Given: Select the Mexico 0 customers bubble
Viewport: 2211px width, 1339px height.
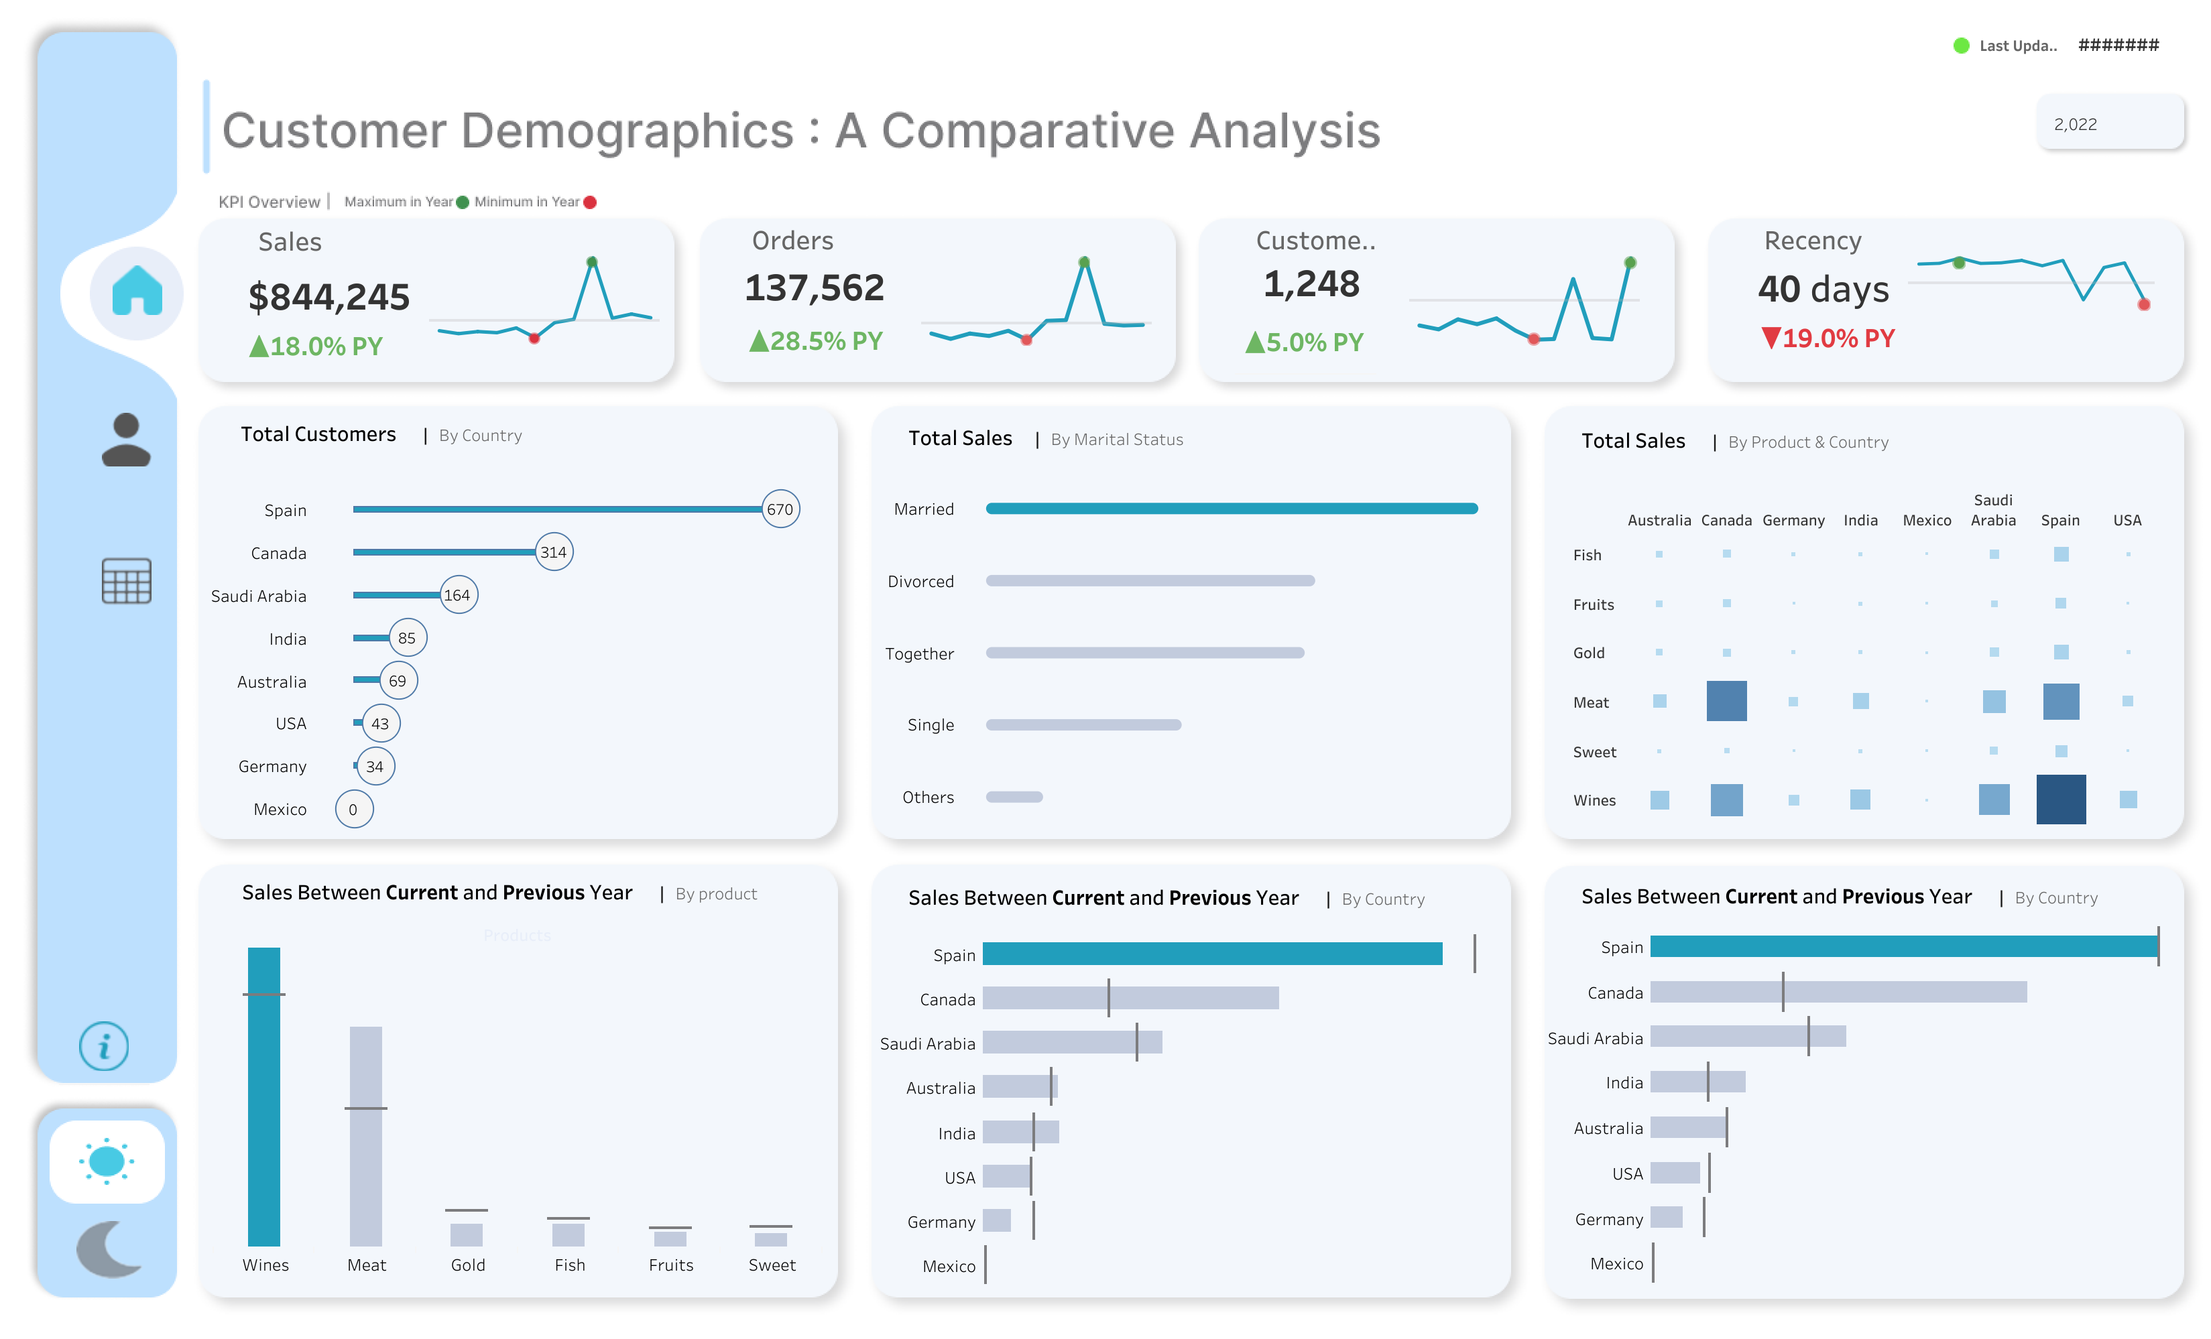Looking at the screenshot, I should (x=353, y=810).
